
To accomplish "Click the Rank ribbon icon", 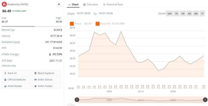I will [5, 73].
